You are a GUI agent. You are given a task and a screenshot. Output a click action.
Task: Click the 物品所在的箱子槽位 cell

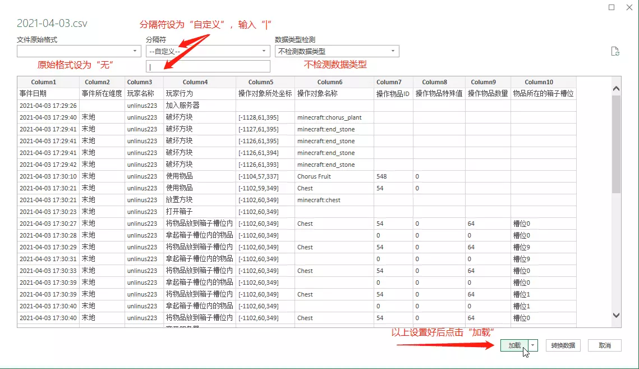click(543, 93)
